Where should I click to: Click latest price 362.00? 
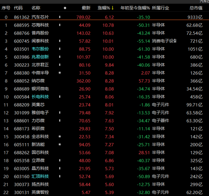[84, 81]
